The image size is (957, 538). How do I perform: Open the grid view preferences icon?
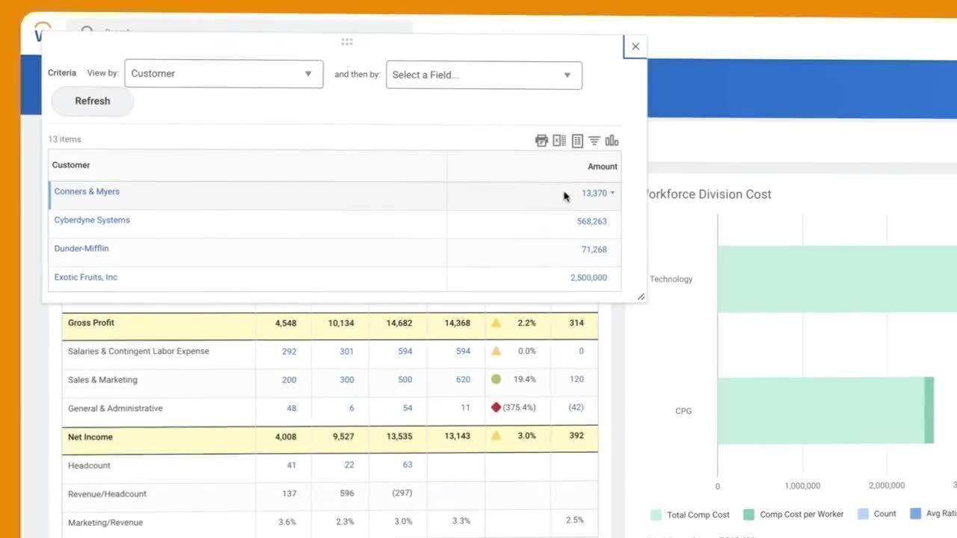pyautogui.click(x=577, y=140)
